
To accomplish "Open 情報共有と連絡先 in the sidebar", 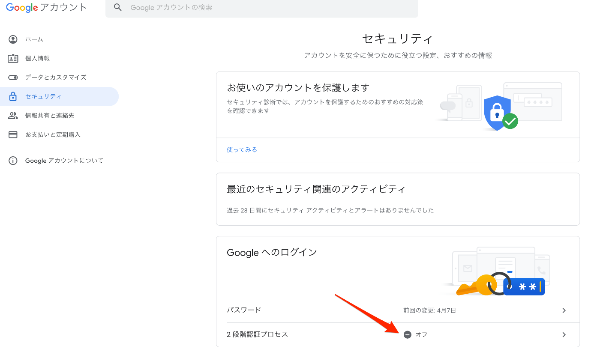I will [59, 116].
